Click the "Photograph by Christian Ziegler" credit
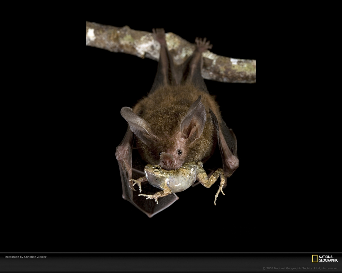Viewport: 342px width, 273px height. [x=25, y=257]
